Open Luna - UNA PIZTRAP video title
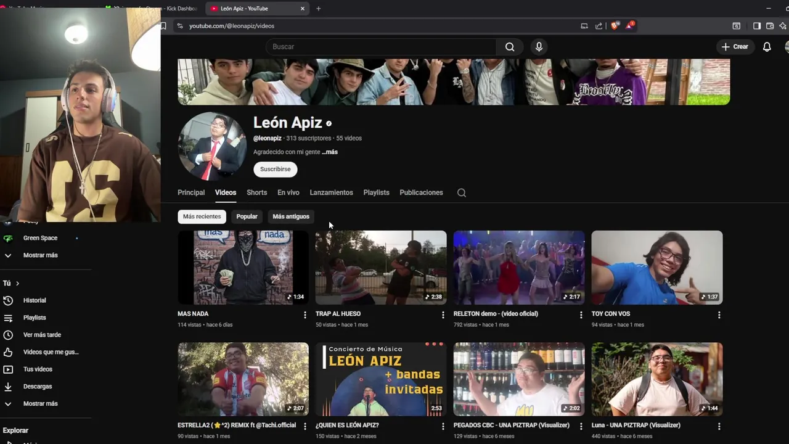Screen dimensions: 789x444 636,425
